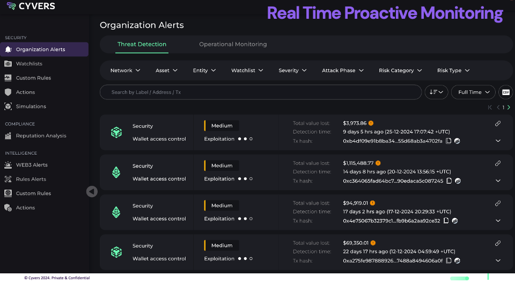Viewport: 515px width, 290px height.
Task: Open the Severity filter dropdown
Action: point(292,70)
